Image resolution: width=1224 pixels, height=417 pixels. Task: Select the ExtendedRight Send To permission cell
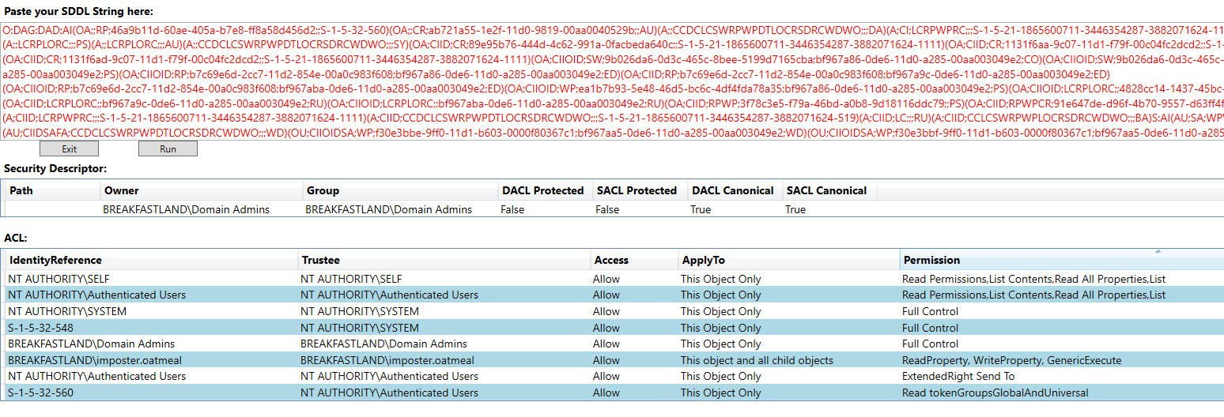(958, 377)
